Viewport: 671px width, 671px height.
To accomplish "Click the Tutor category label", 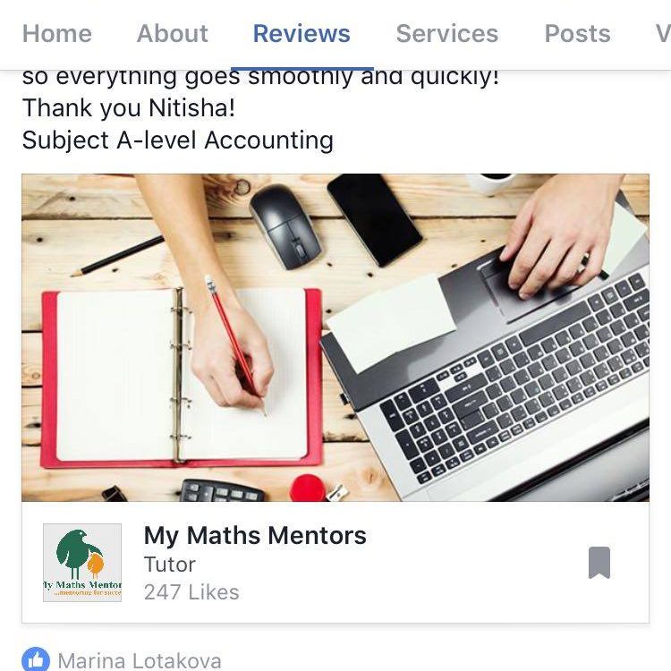I will pos(170,565).
